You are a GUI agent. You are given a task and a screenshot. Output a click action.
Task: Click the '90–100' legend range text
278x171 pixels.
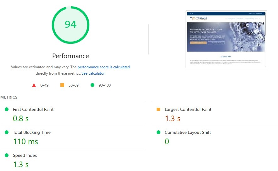tap(105, 85)
